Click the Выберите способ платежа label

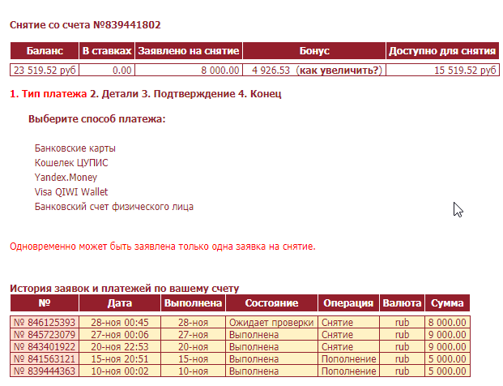tap(97, 119)
